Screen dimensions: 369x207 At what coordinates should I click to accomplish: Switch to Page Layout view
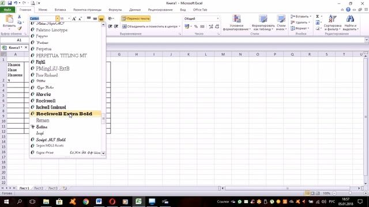312,193
